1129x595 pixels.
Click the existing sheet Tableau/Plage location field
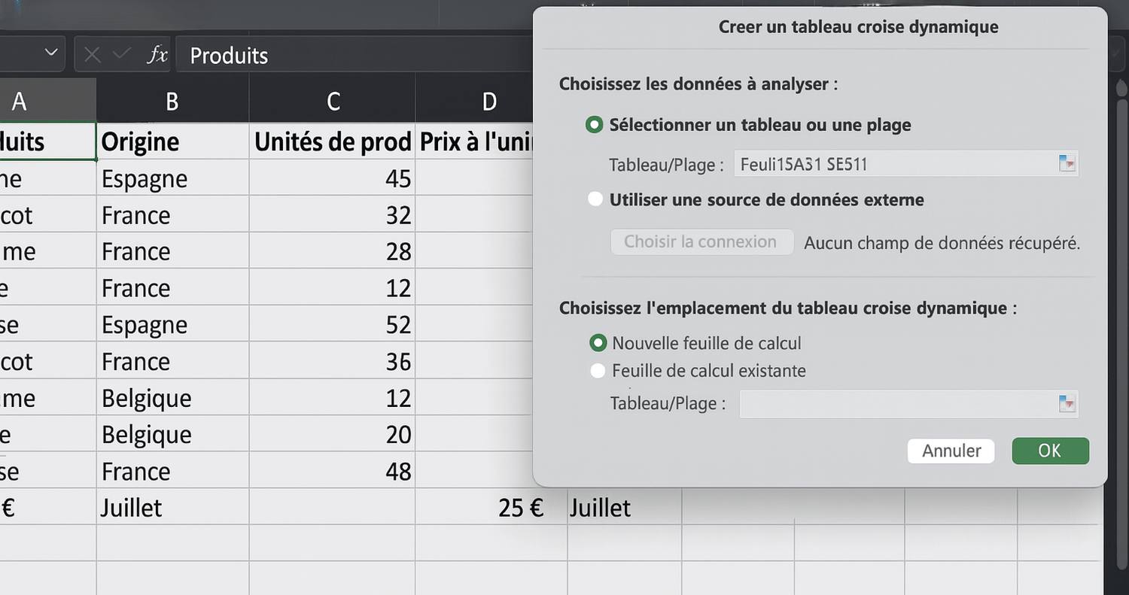(x=897, y=404)
